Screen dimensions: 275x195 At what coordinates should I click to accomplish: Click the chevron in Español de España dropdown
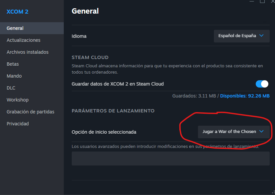(x=261, y=35)
